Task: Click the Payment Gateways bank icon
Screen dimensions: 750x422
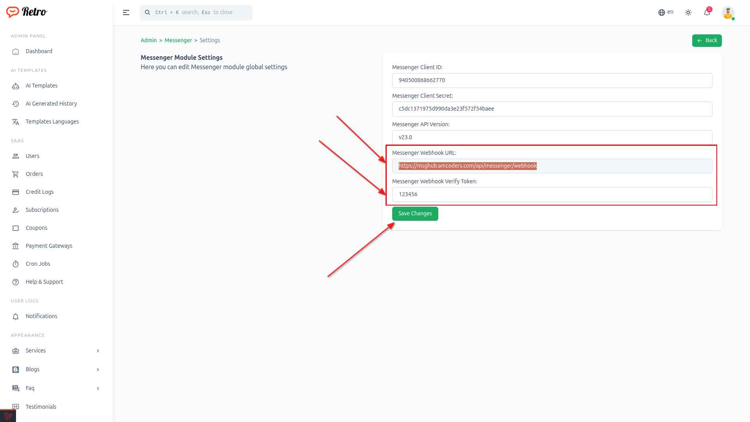Action: (x=16, y=246)
